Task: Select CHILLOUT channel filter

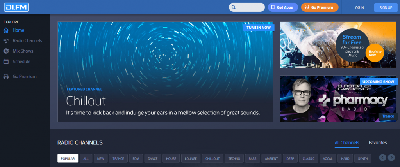Action: pyautogui.click(x=212, y=158)
